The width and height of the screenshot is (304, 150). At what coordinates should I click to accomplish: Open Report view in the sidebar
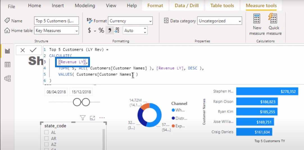[7, 51]
